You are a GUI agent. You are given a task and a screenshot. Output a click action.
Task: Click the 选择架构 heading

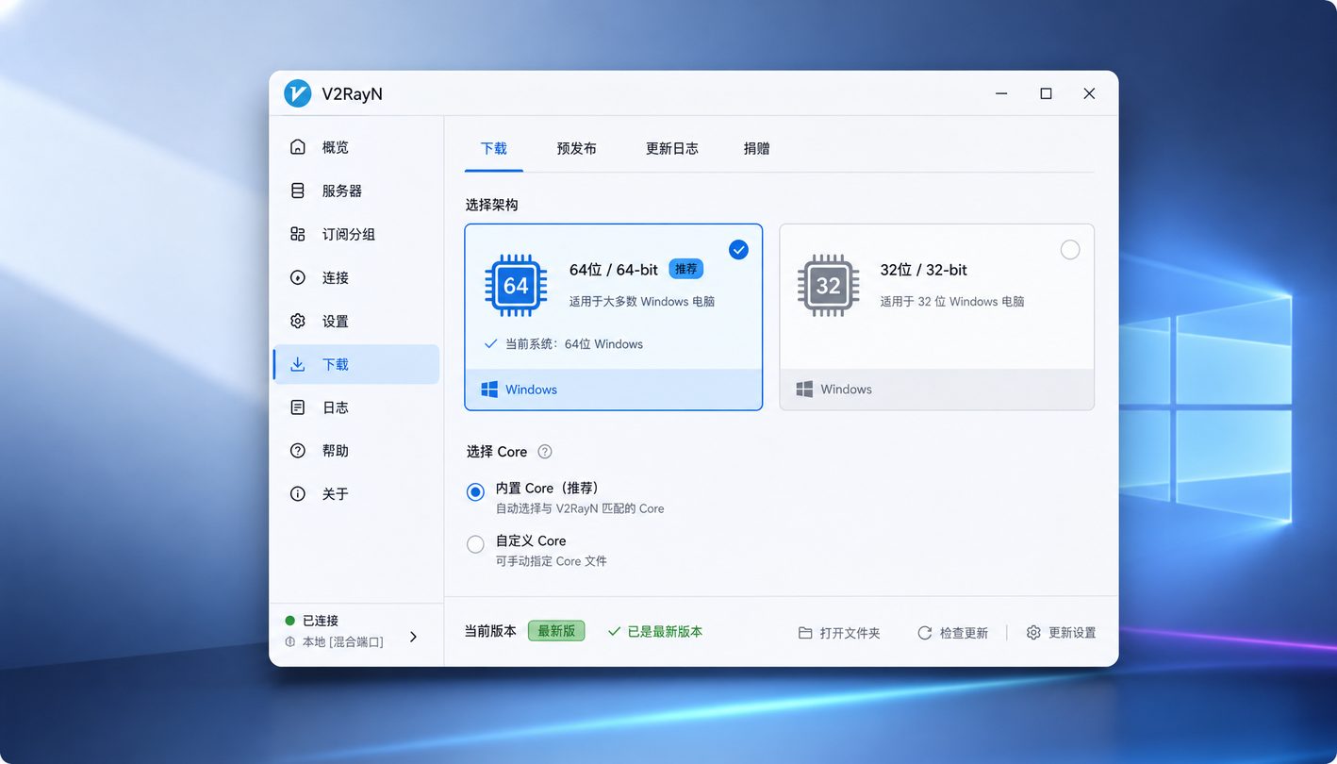click(491, 205)
